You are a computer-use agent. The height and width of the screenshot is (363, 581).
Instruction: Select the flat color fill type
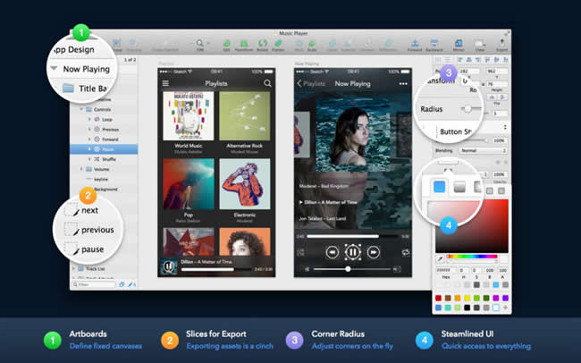coord(439,187)
